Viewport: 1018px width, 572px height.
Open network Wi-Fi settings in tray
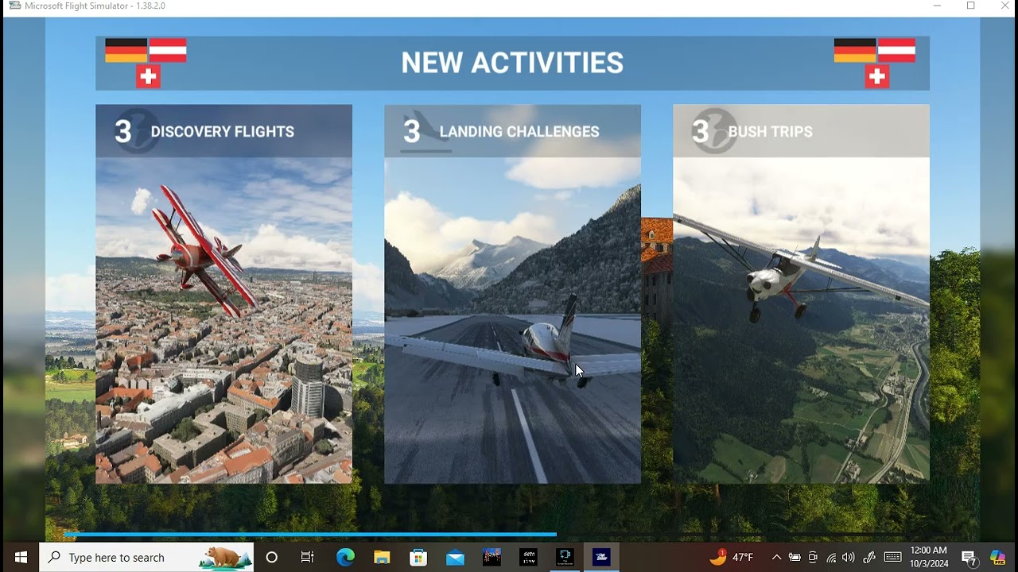(831, 557)
